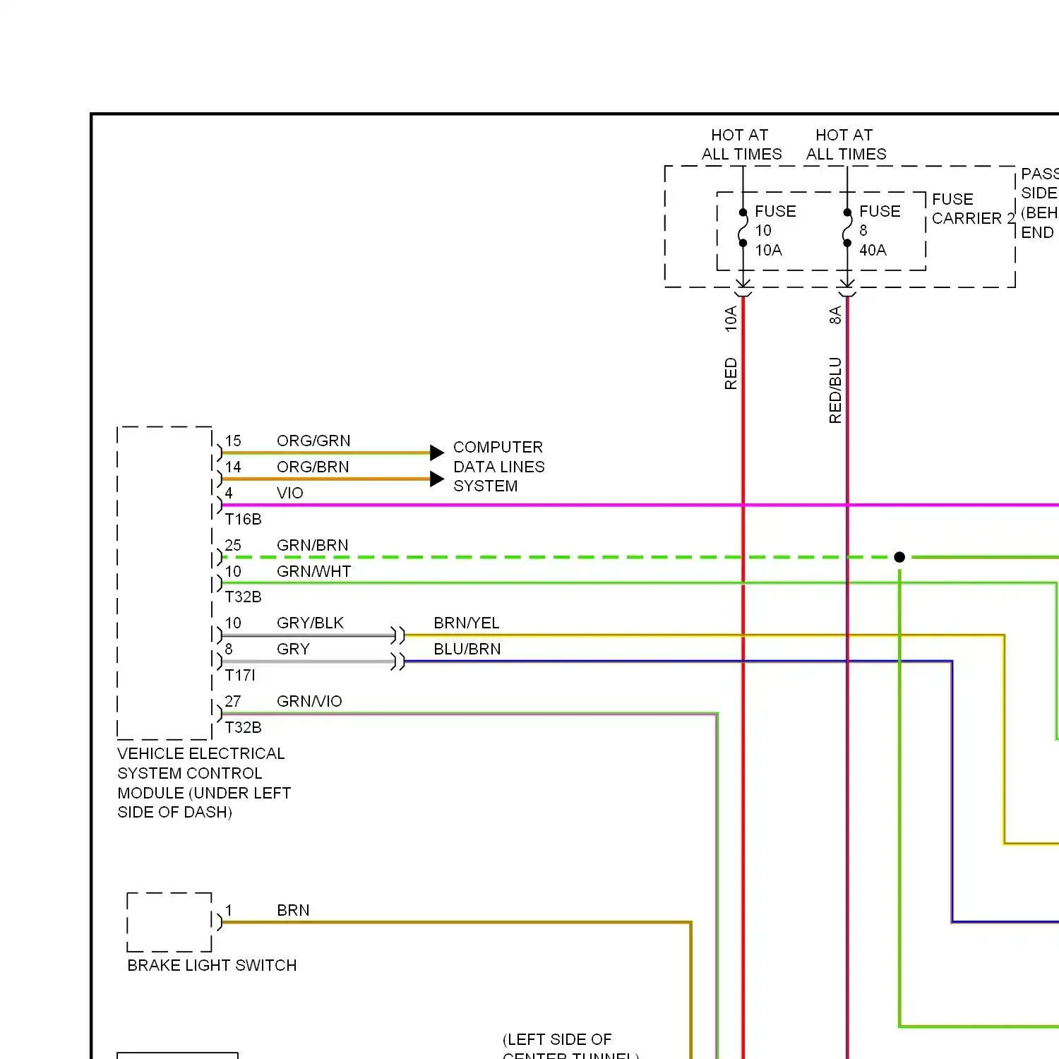1059x1059 pixels.
Task: Click the control module dashed box
Action: click(x=164, y=583)
